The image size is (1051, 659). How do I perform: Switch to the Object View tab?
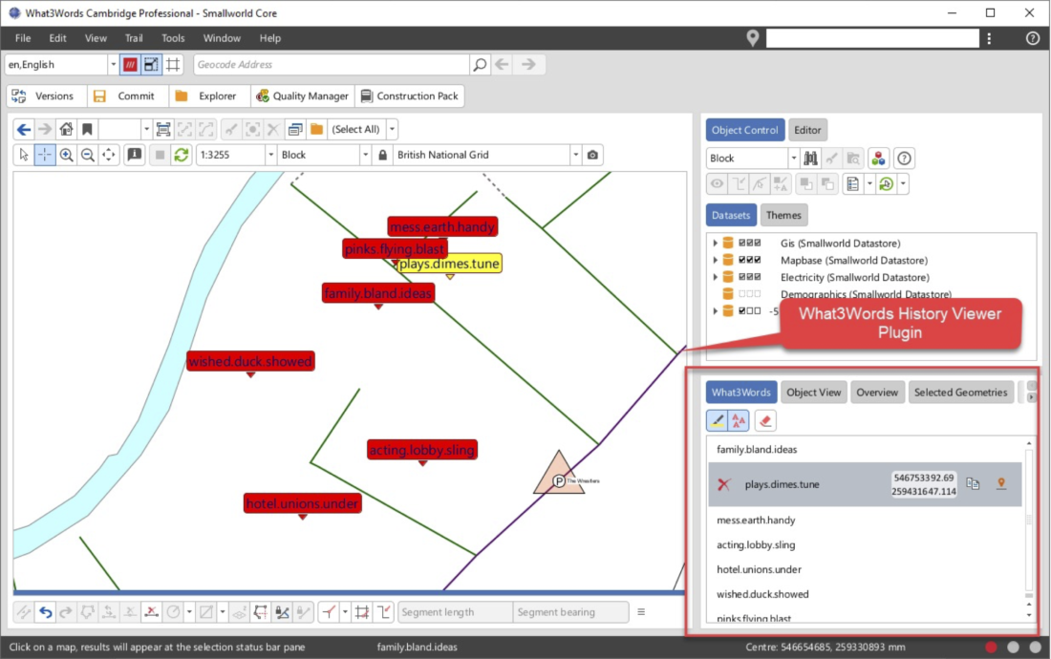pyautogui.click(x=814, y=393)
